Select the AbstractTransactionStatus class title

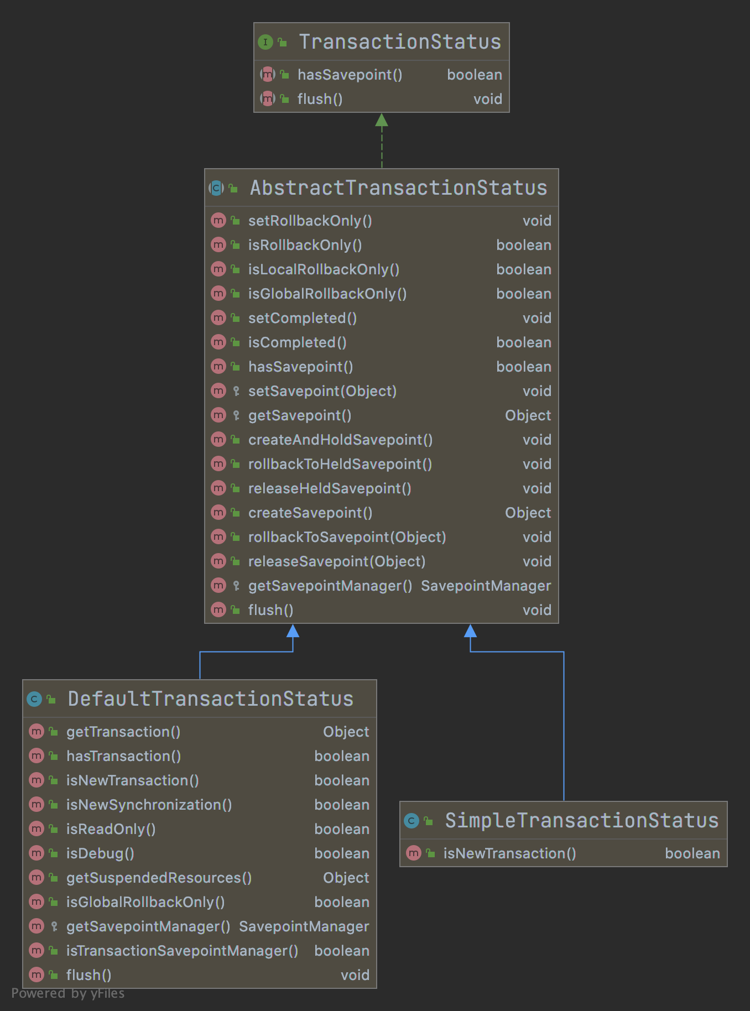(399, 188)
